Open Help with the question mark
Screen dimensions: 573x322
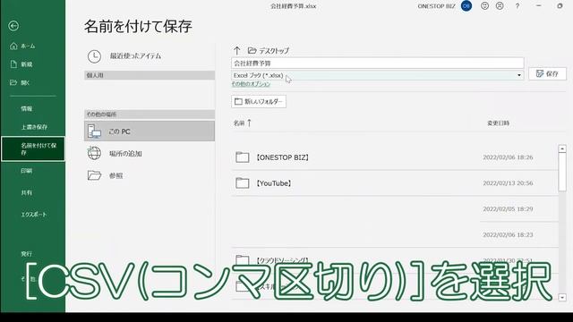517,6
